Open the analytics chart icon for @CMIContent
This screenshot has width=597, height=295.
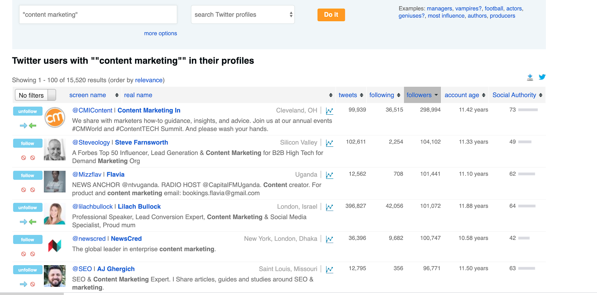pos(329,111)
